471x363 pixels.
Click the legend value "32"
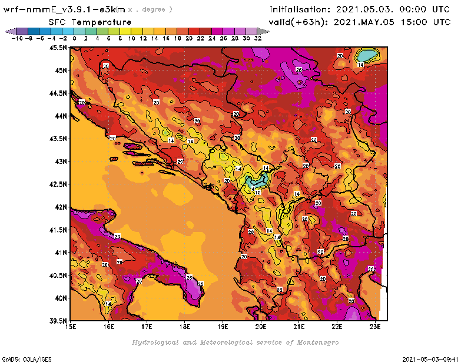point(258,39)
